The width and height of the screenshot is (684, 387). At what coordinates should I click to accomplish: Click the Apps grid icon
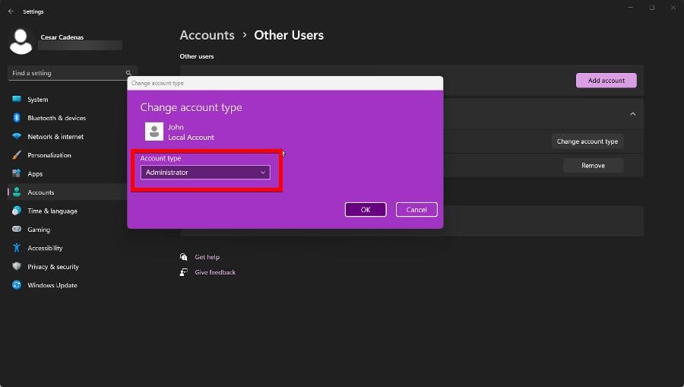tap(17, 173)
